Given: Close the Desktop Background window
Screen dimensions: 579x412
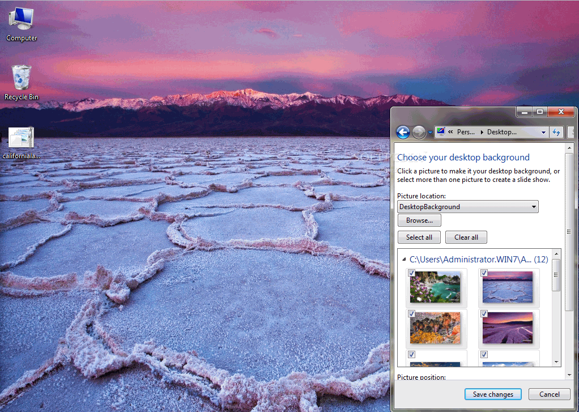Looking at the screenshot, I should click(561, 112).
